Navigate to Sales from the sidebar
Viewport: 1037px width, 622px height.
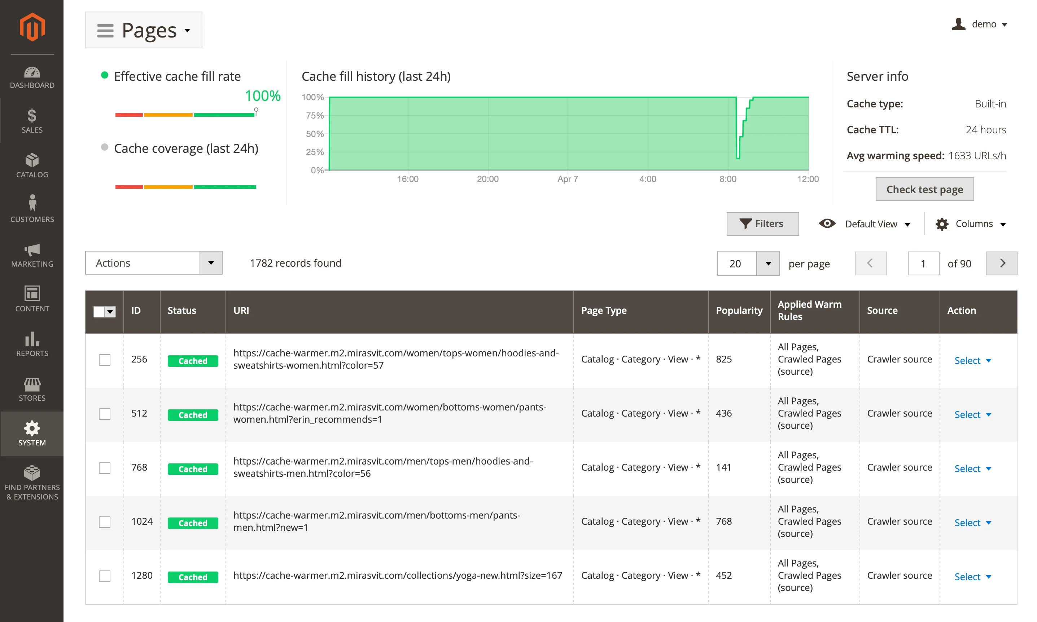pos(32,121)
